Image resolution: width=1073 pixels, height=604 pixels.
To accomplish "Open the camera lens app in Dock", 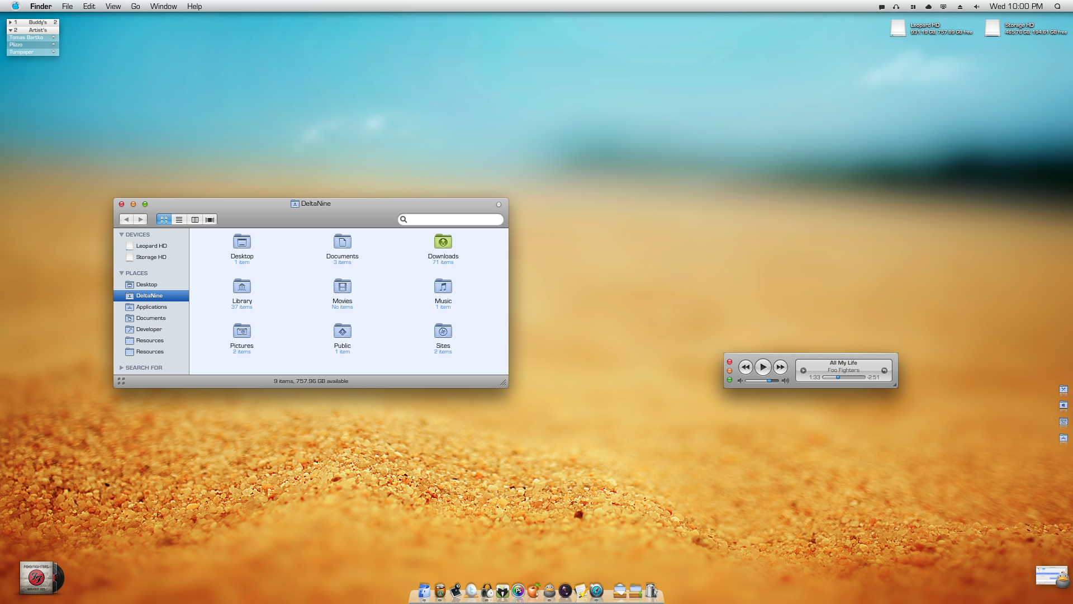I will pyautogui.click(x=565, y=591).
